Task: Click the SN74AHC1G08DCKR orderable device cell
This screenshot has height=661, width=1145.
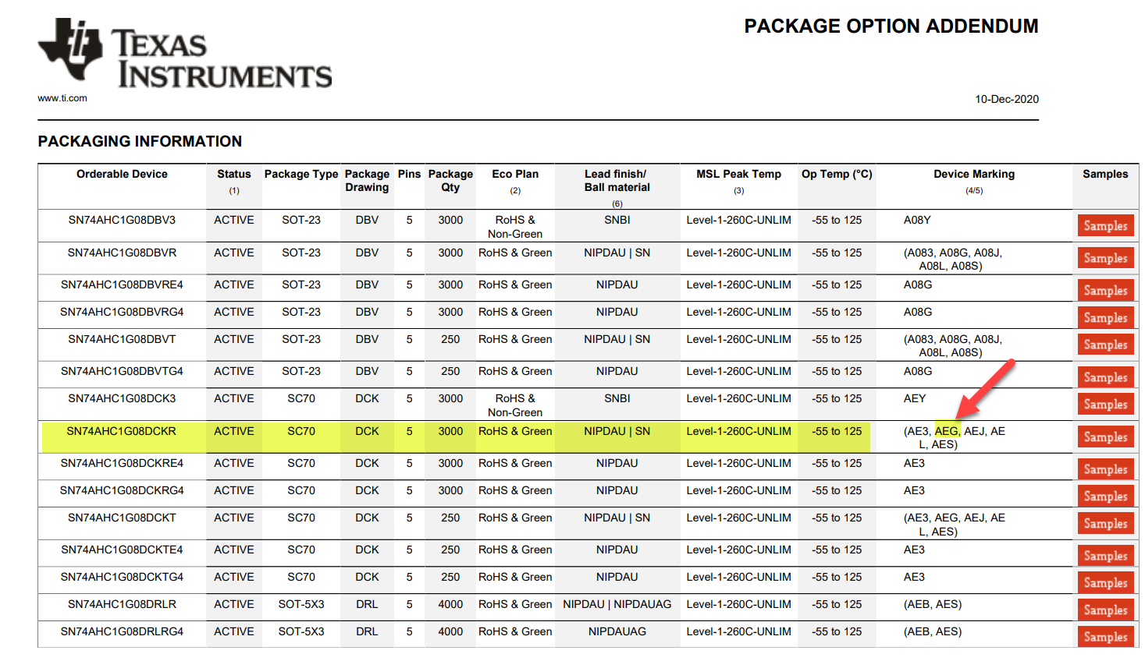Action: point(122,431)
